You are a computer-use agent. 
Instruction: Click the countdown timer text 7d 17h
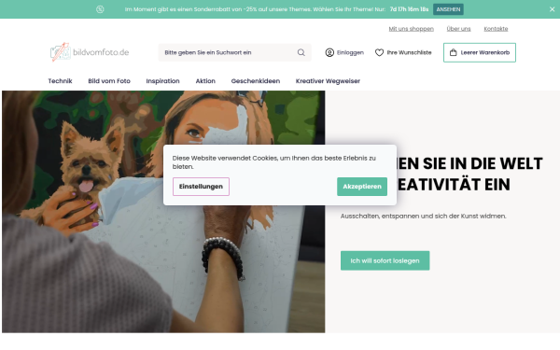coord(409,9)
